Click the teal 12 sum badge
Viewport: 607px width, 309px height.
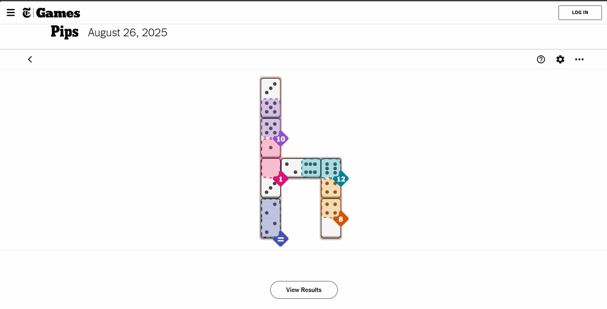(x=341, y=179)
